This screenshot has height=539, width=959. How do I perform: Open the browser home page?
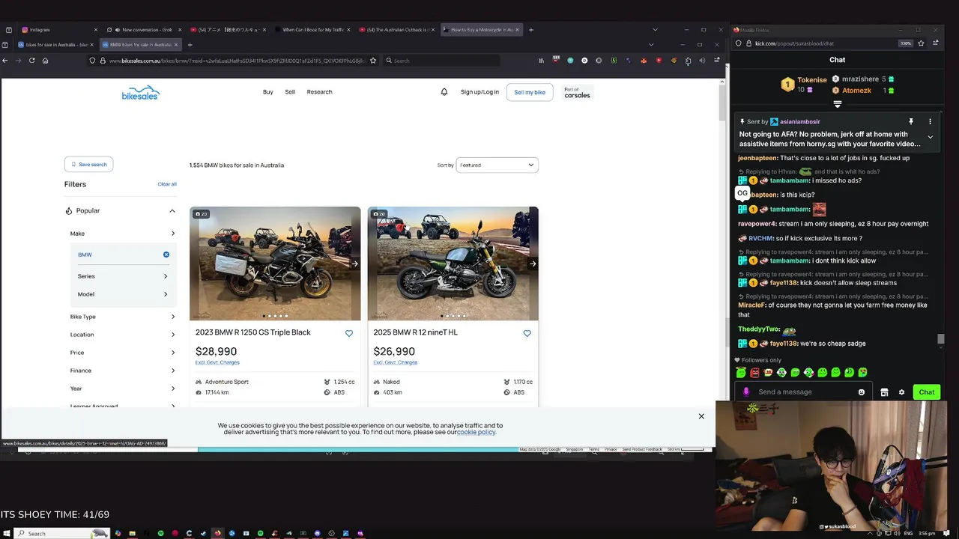click(x=45, y=61)
